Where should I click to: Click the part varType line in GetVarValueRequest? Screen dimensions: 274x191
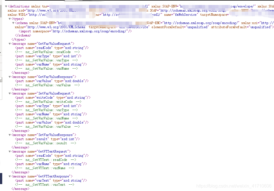click(48, 56)
